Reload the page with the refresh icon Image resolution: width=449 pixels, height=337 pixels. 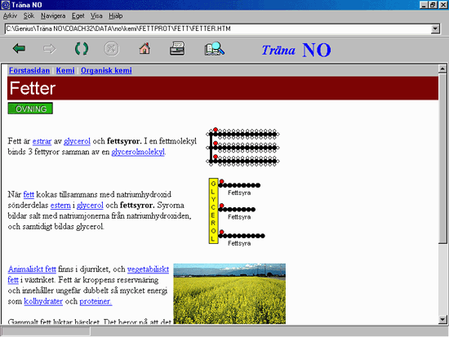click(82, 49)
